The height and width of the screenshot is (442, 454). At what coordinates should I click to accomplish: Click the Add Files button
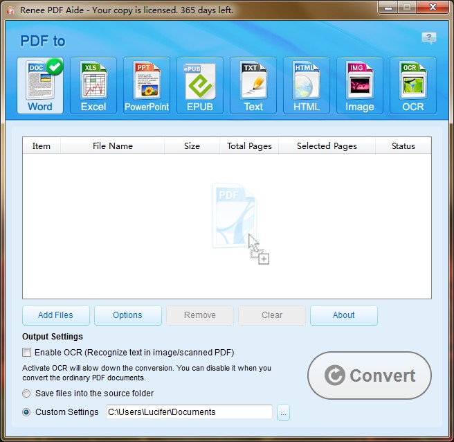tap(55, 315)
